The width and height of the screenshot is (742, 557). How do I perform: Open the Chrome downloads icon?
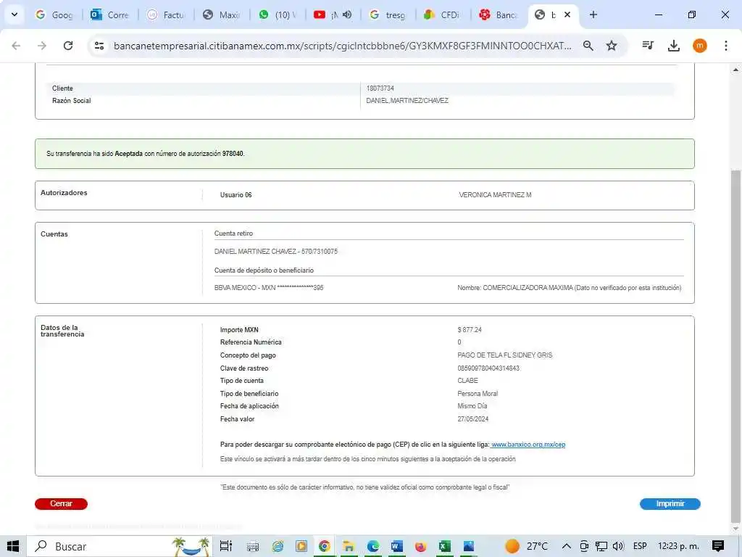[x=674, y=46]
